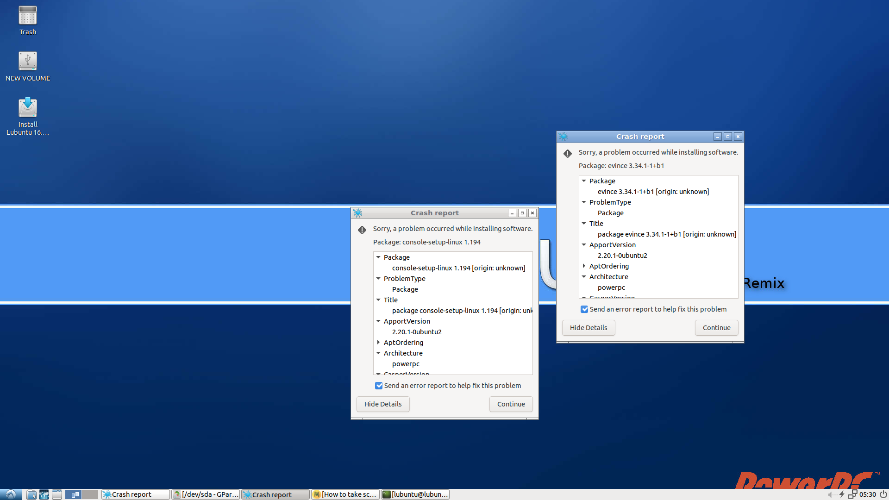Collapse Package row in console-setup-linux report
The width and height of the screenshot is (889, 500).
tap(378, 257)
